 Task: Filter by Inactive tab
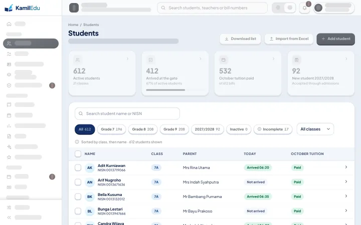tap(239, 129)
